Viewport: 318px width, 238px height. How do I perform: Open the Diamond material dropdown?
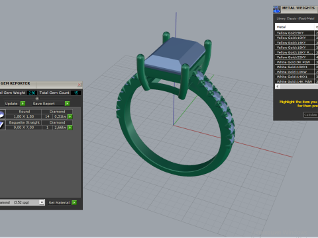[x=42, y=202]
